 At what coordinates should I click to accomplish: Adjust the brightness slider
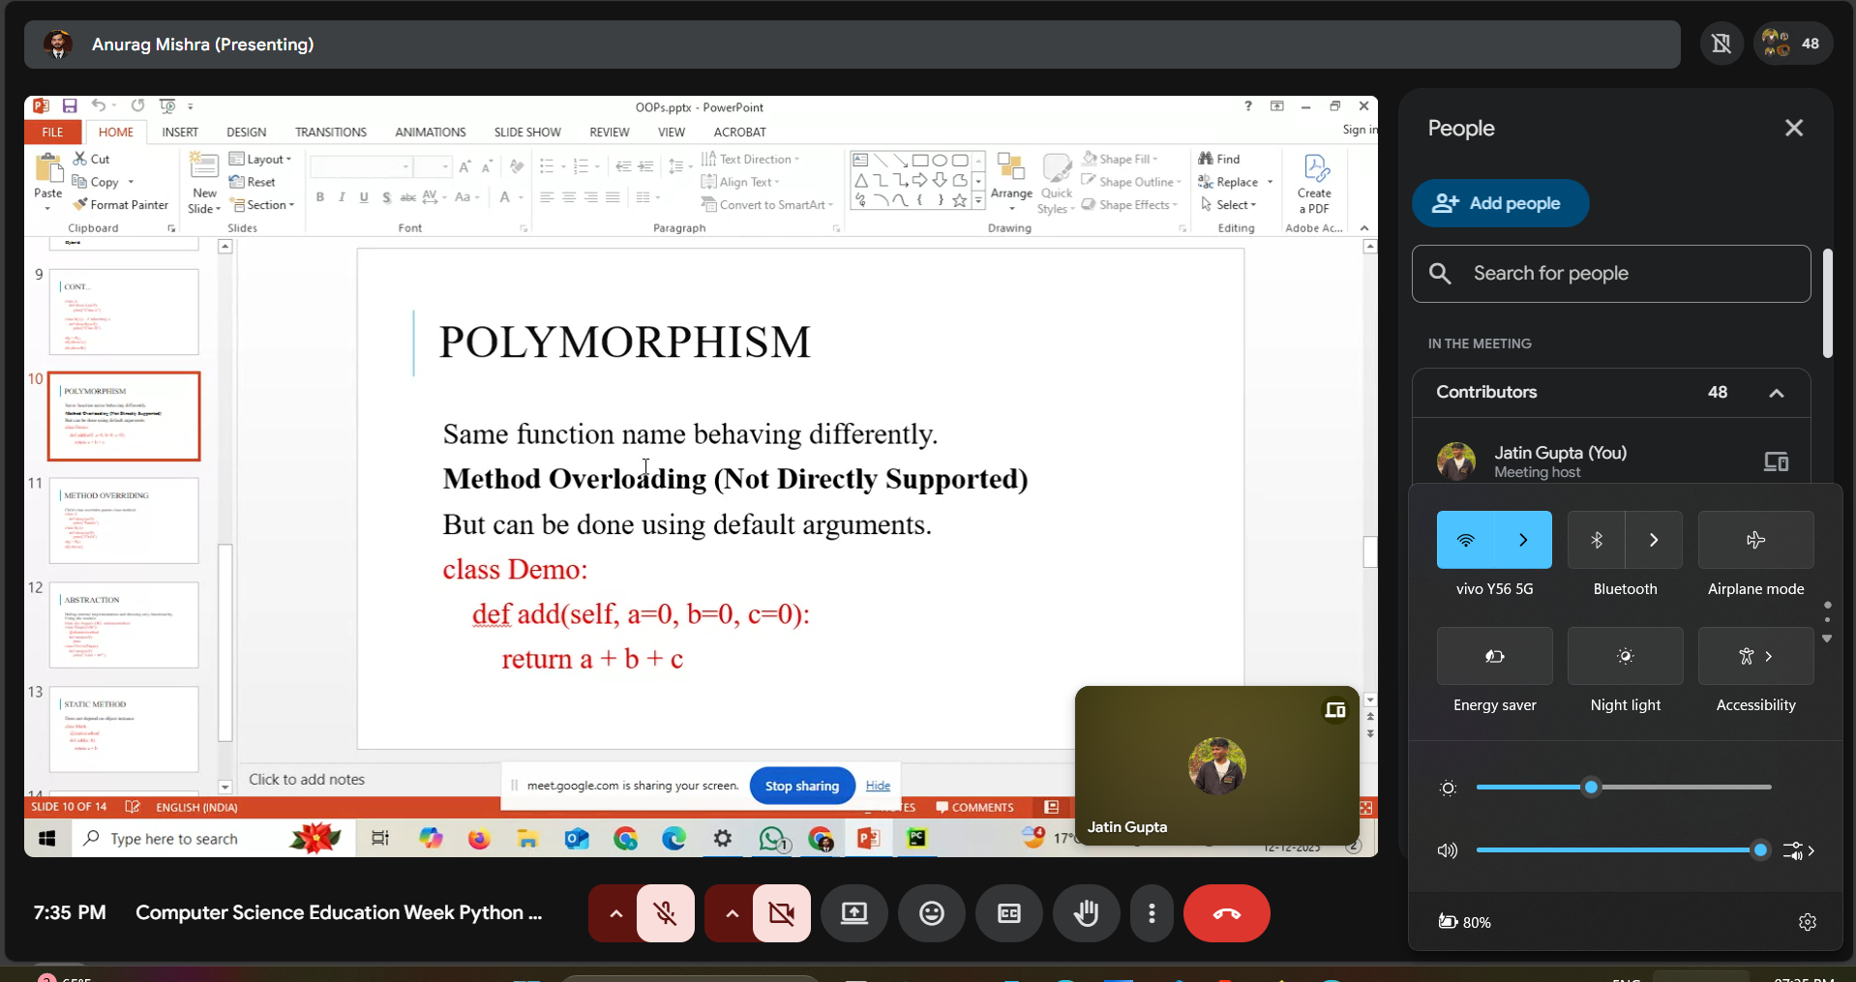pos(1592,788)
